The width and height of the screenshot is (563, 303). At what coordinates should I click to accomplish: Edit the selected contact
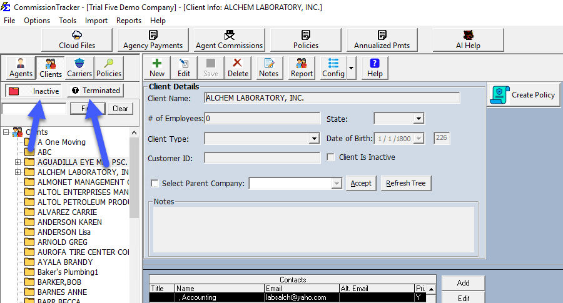(x=463, y=298)
